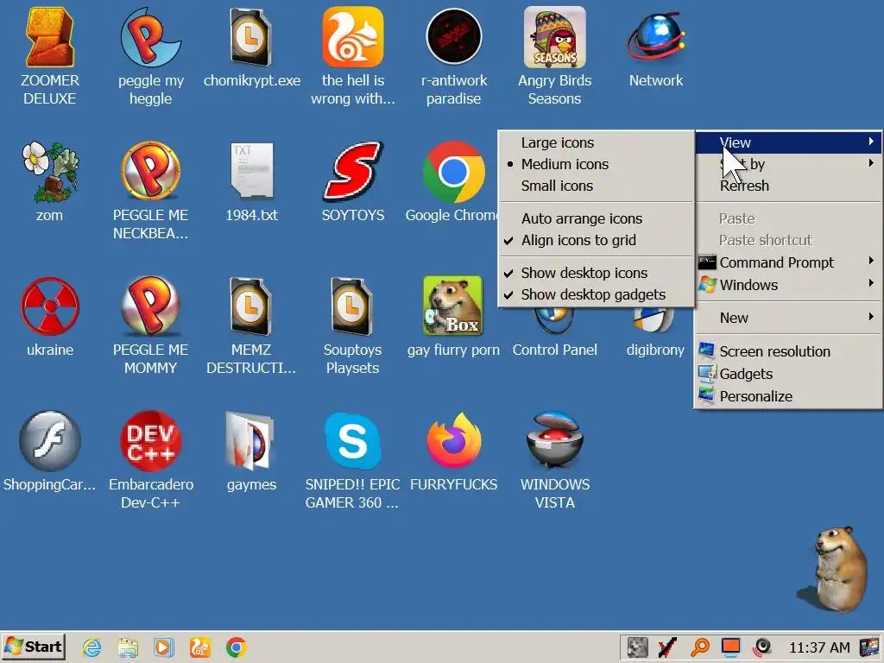Image resolution: width=884 pixels, height=663 pixels.
Task: Select the Control Panel desktop icon
Action: 555,332
